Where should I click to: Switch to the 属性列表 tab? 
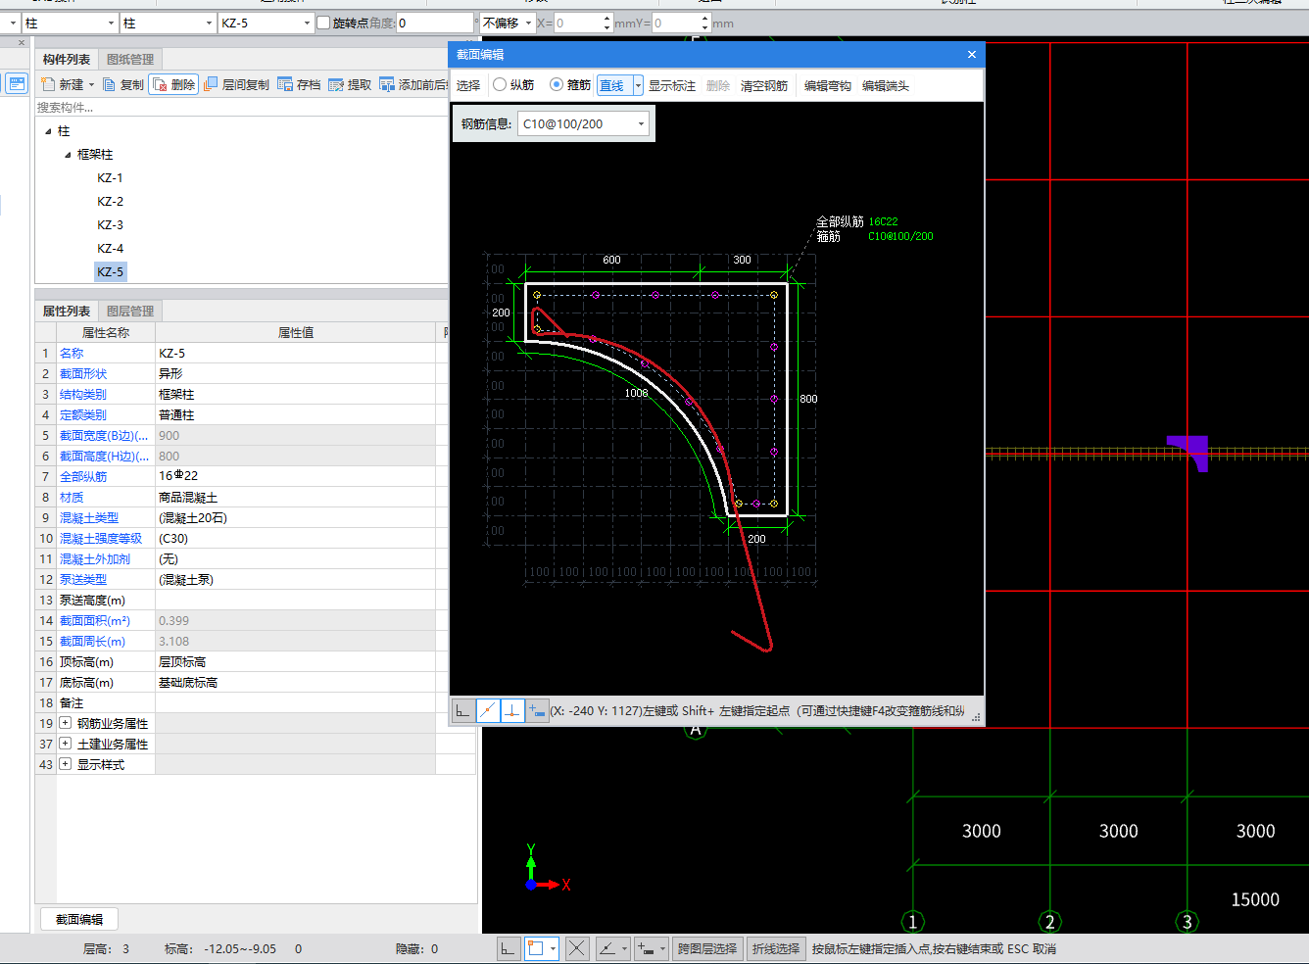point(67,312)
